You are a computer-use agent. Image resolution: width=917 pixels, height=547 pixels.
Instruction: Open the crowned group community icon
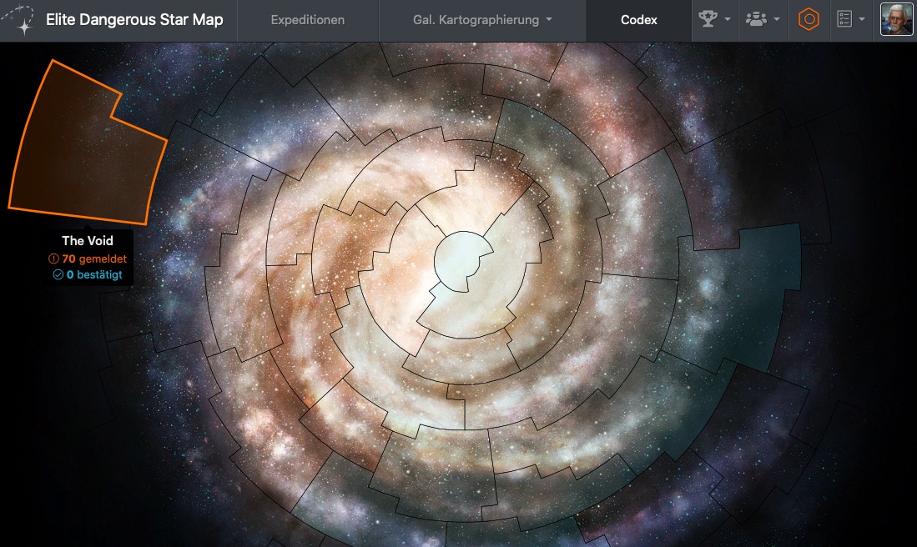(x=756, y=20)
